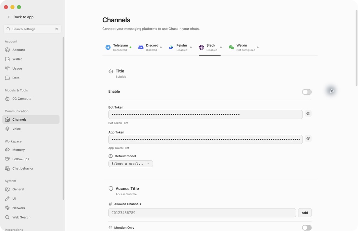Click the "Bot Token Hint" text
Screen dimensions: 358x231
[x=118, y=123]
